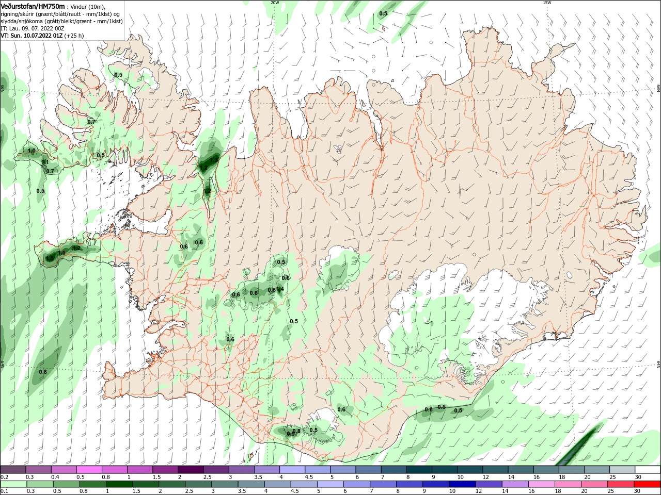Click the darkest green swatch between 1 and 1.5
661x495 pixels.
[119, 484]
